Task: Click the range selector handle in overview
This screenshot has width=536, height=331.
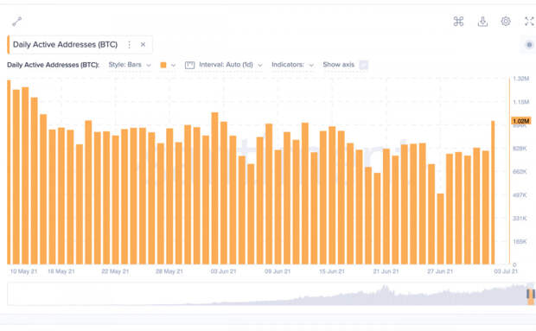Action: pos(531,295)
